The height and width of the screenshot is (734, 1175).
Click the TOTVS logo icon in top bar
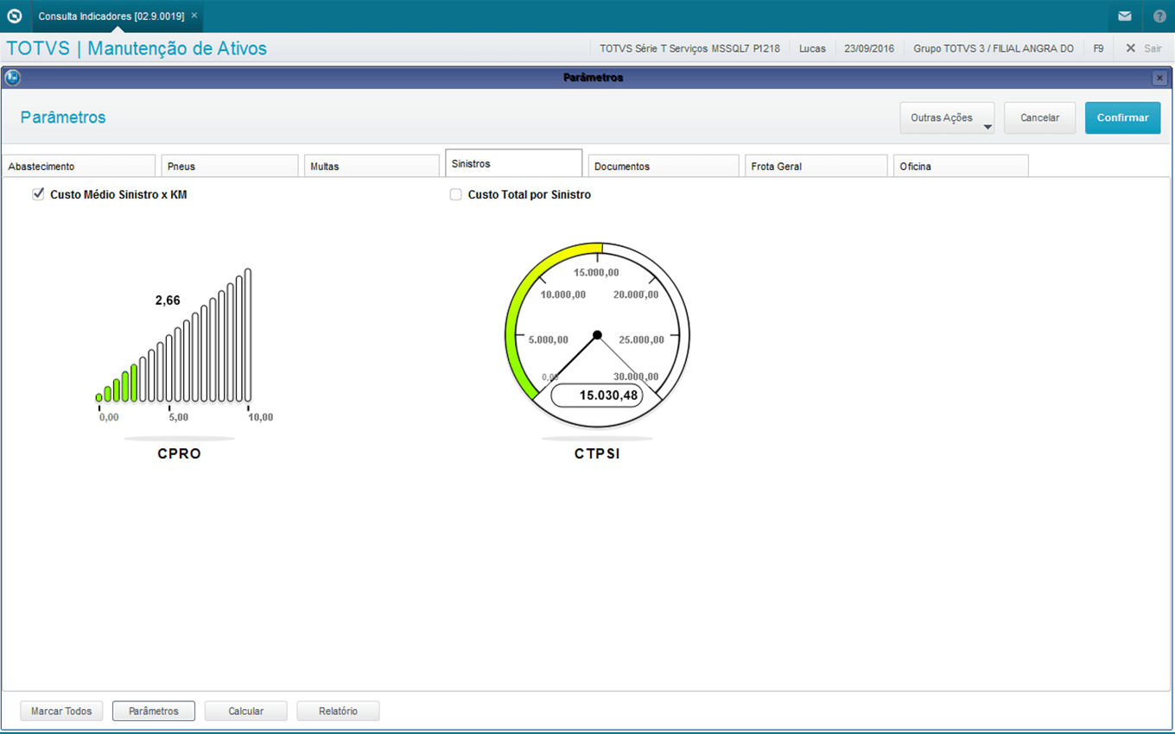tap(15, 16)
